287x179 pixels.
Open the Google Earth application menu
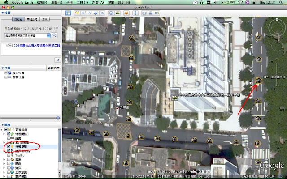click(22, 2)
